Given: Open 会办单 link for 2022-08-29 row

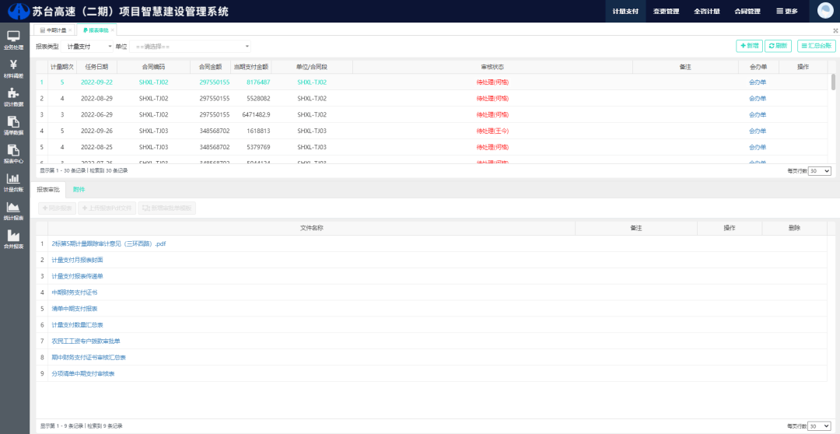Looking at the screenshot, I should coord(758,99).
